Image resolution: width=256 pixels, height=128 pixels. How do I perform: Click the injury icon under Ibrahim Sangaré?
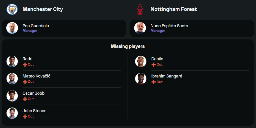point(154,82)
